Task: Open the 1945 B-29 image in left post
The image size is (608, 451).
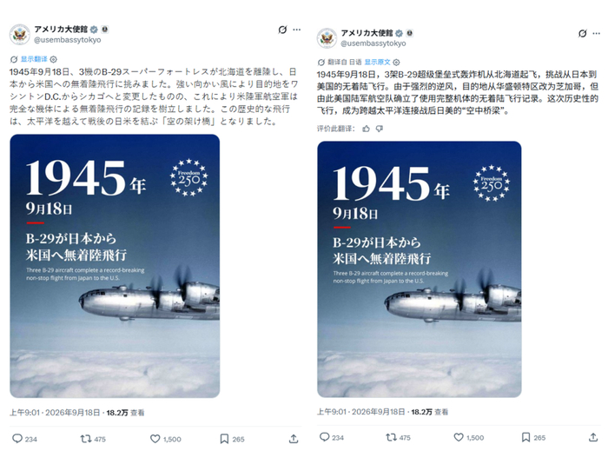Action: click(115, 266)
